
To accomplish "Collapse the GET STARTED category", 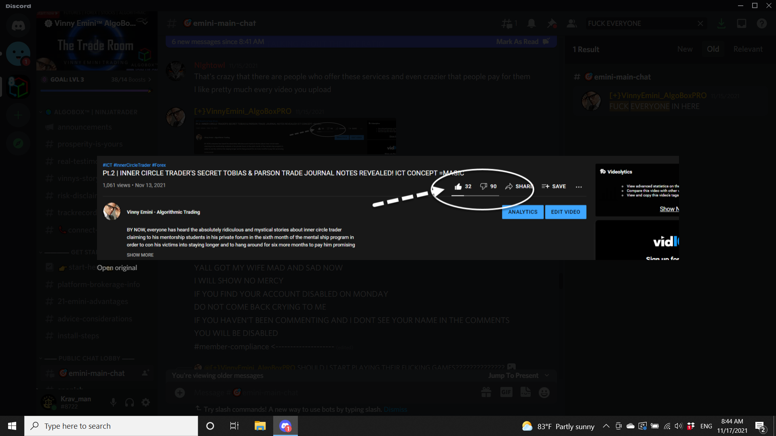I will point(69,252).
